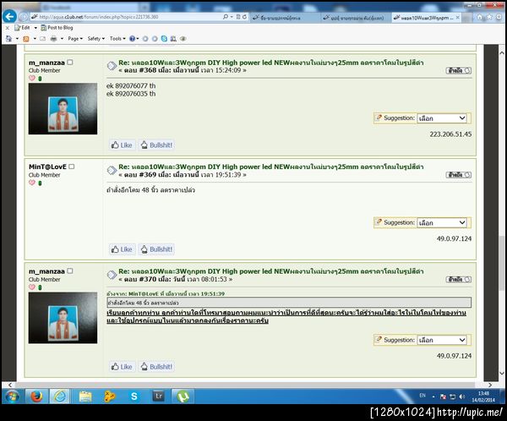Expand the RSS feeds dropdown arrow
This screenshot has height=421, width=507.
pos(35,39)
